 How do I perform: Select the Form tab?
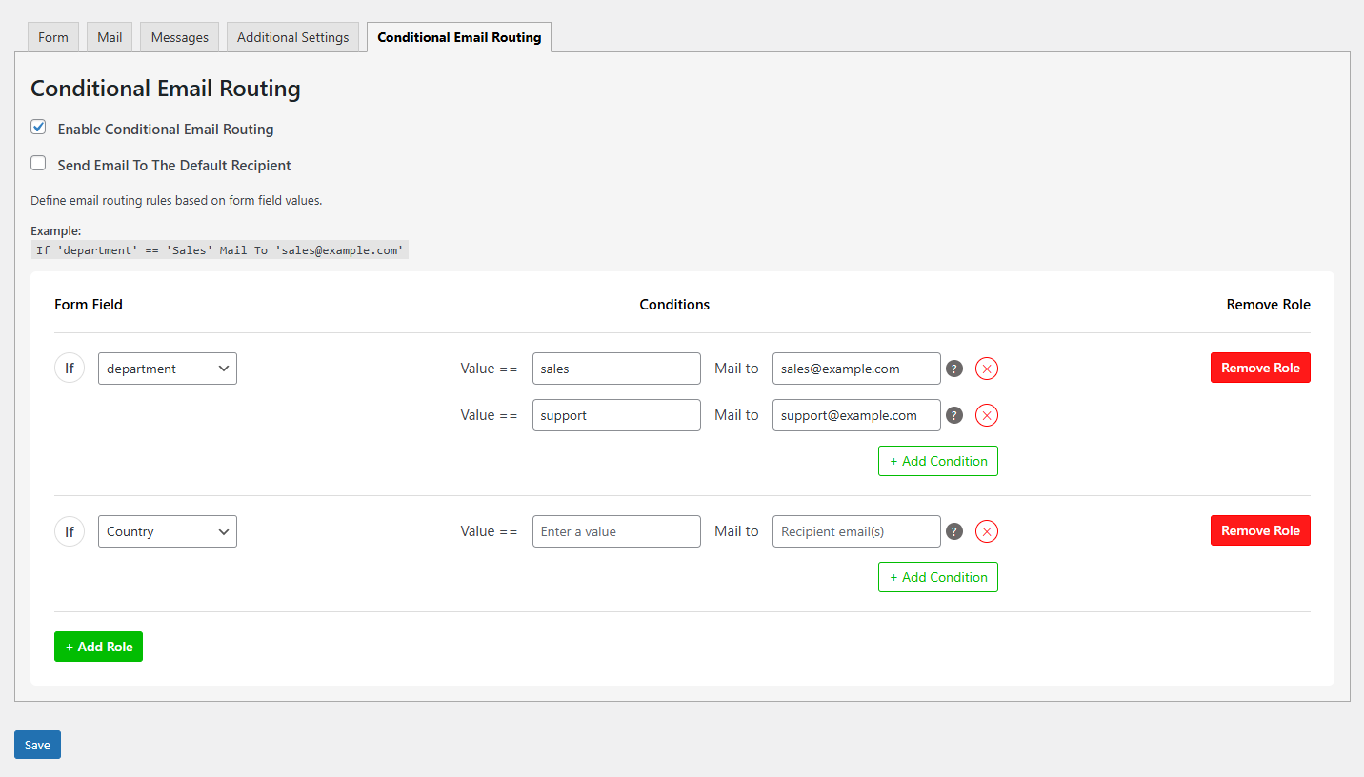pyautogui.click(x=53, y=37)
